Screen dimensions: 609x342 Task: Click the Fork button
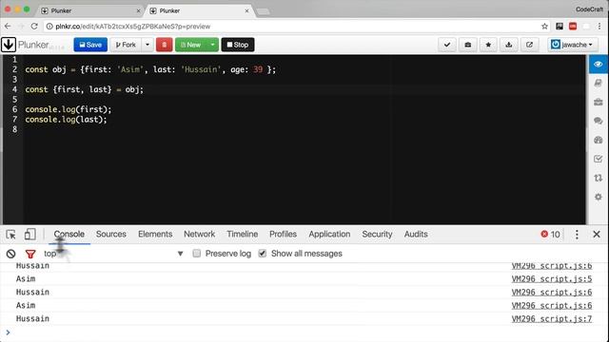[x=126, y=45]
